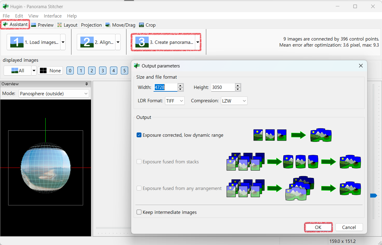
Task: Expand the All images dropdown arrow
Action: tap(34, 70)
